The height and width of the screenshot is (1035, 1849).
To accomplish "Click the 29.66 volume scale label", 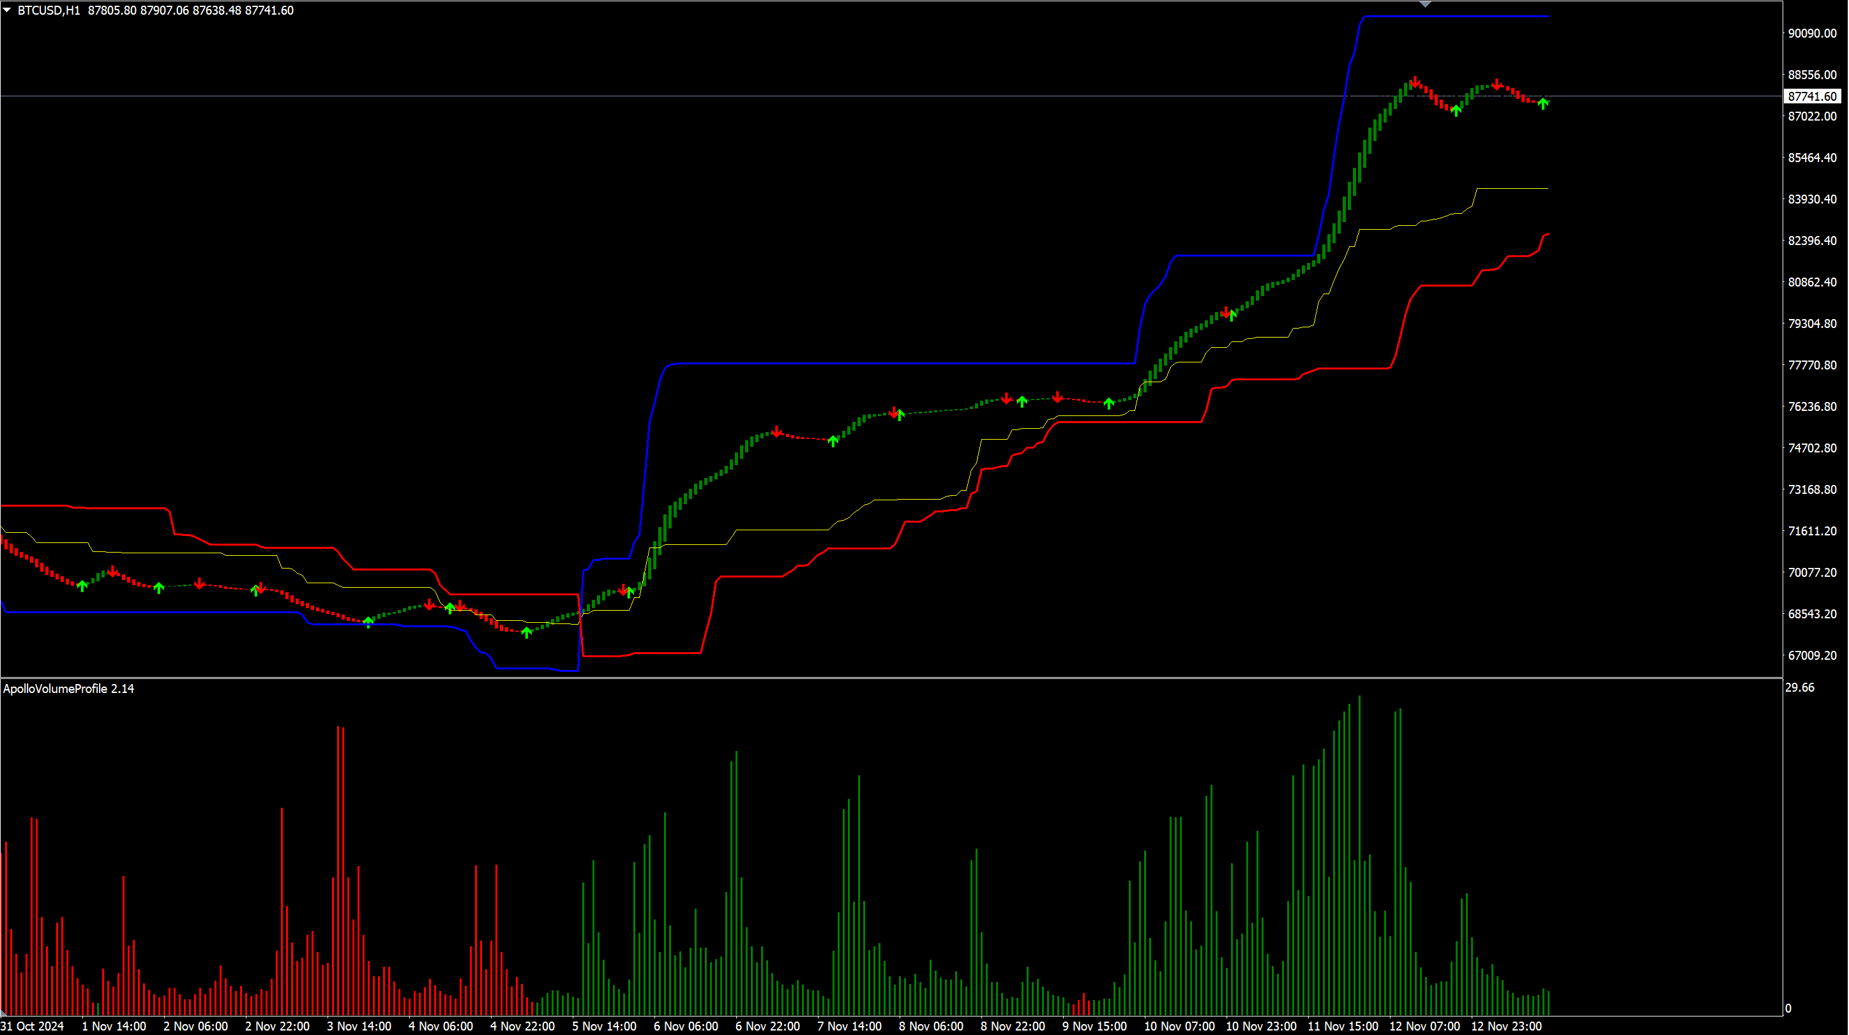I will [1799, 688].
